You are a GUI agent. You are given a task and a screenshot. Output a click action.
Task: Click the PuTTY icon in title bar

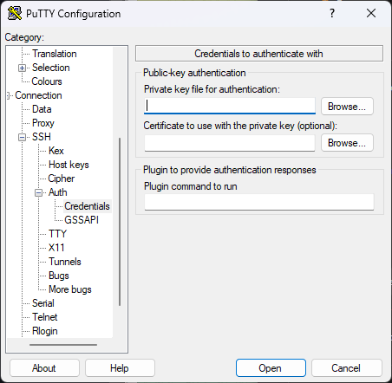(15, 13)
